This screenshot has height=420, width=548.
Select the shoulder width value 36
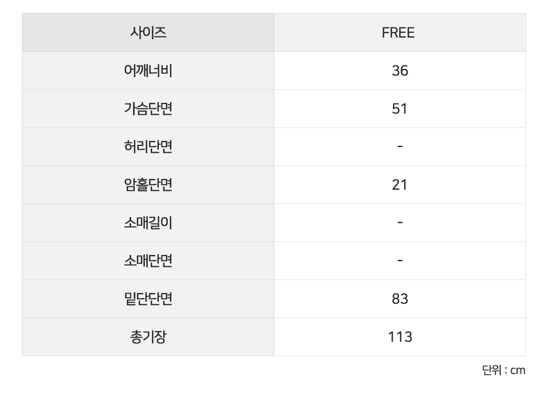pyautogui.click(x=400, y=70)
